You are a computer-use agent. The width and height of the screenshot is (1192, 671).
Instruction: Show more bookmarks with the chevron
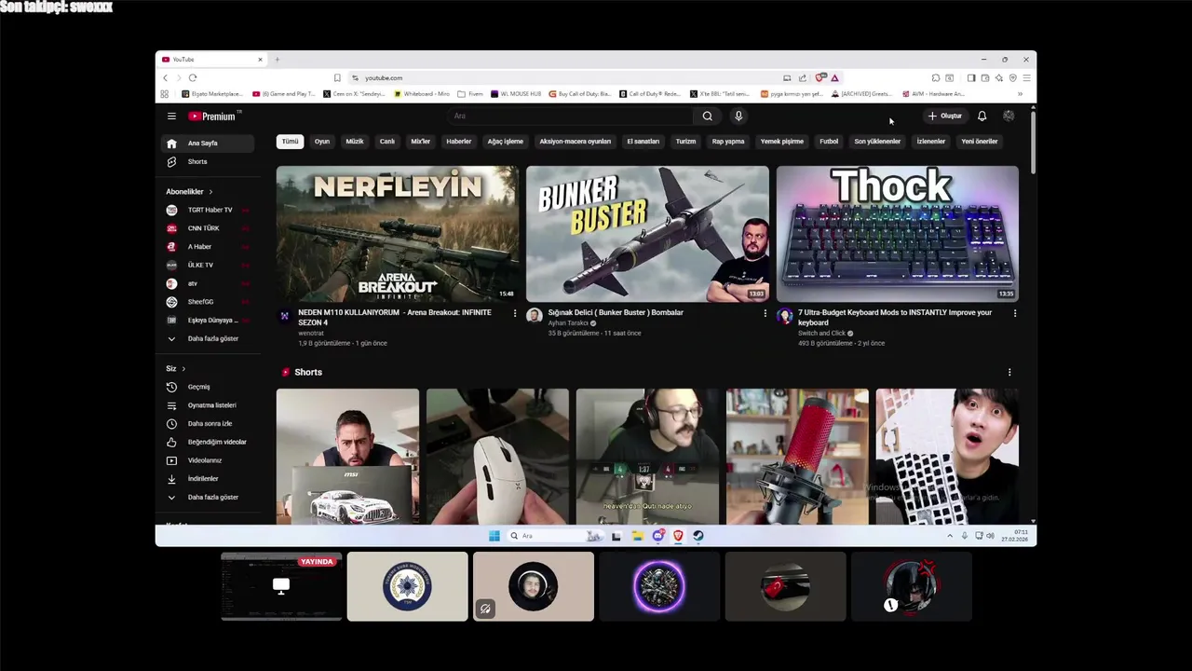point(1020,94)
